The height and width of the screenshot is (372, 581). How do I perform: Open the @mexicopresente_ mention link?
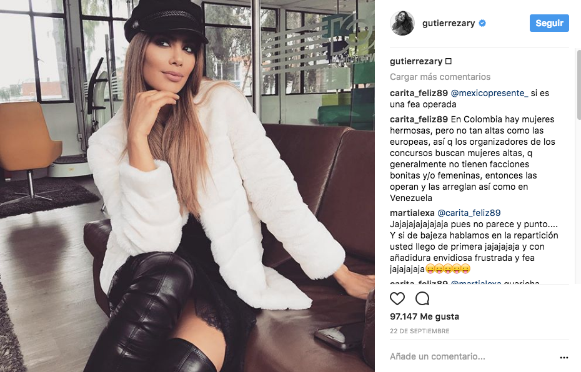click(x=489, y=93)
